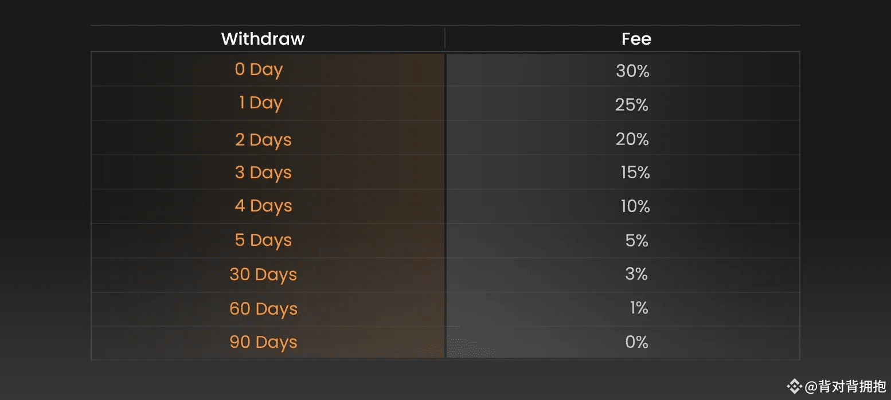
Task: Click the 3 Days row label
Action: click(263, 172)
